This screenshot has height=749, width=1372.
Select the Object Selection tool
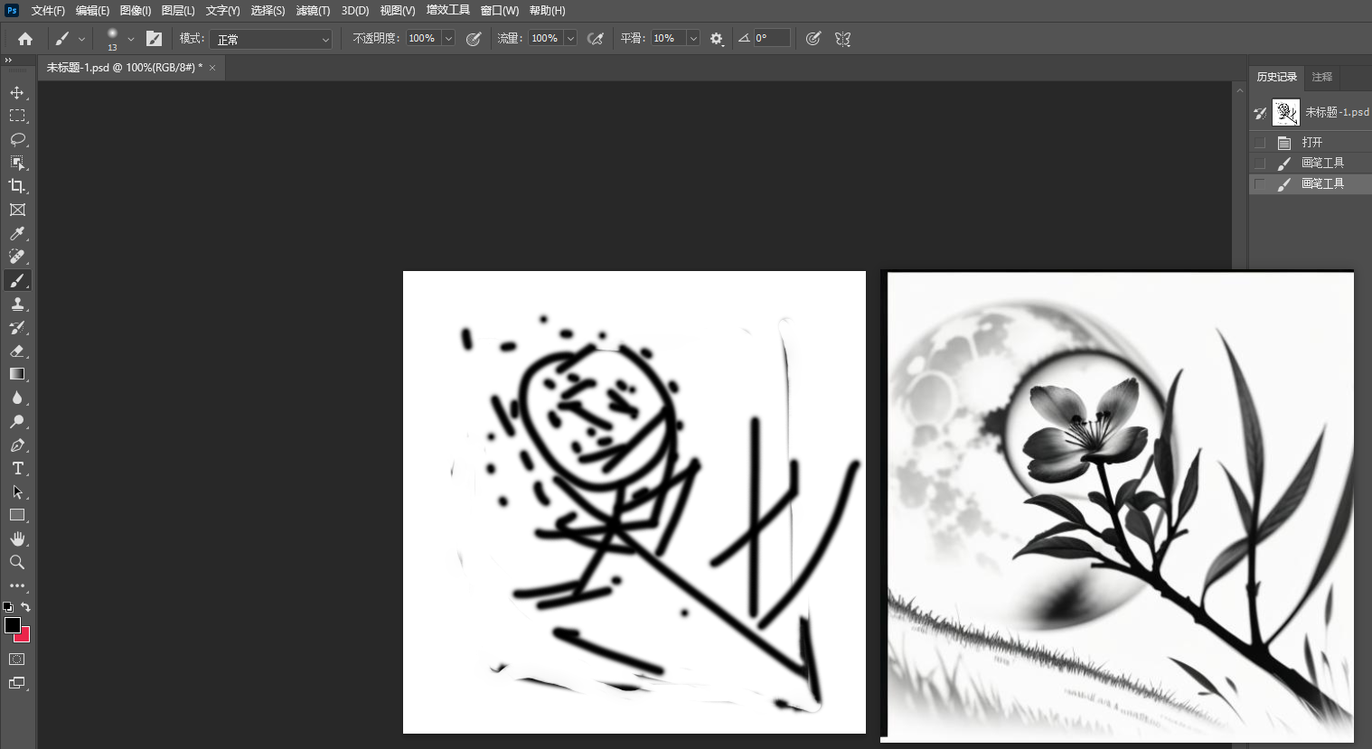tap(17, 163)
